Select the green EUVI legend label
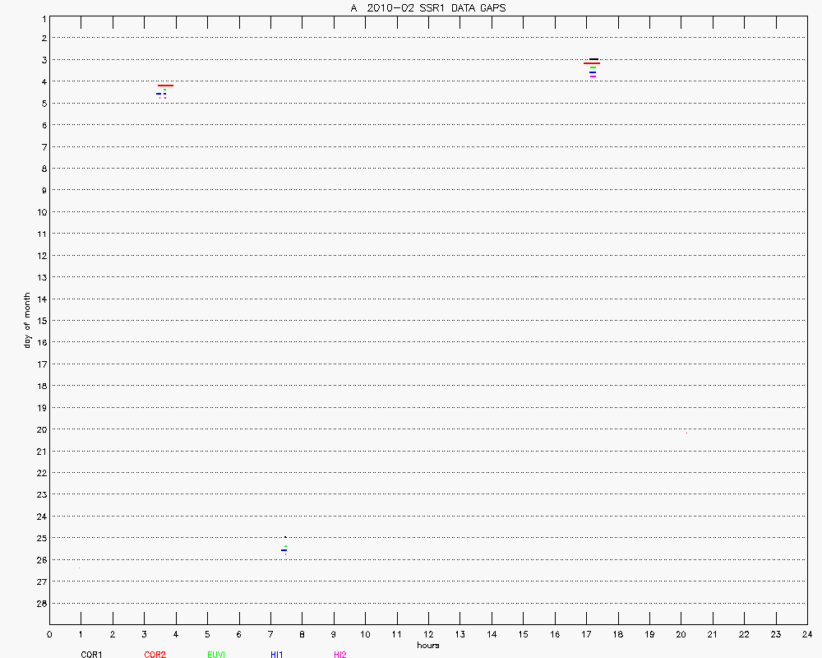Viewport: 822px width, 658px height. click(216, 655)
